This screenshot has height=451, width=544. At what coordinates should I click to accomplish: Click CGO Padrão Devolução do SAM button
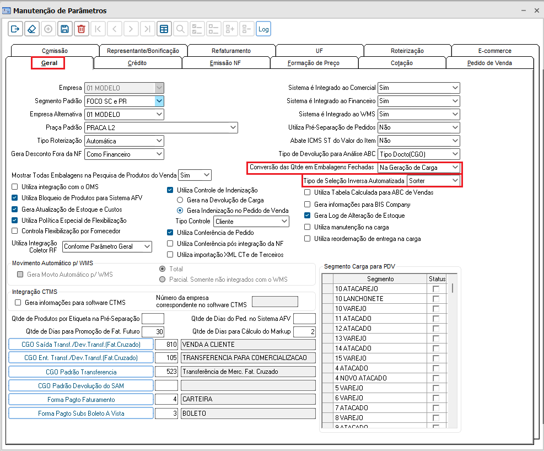(81, 386)
